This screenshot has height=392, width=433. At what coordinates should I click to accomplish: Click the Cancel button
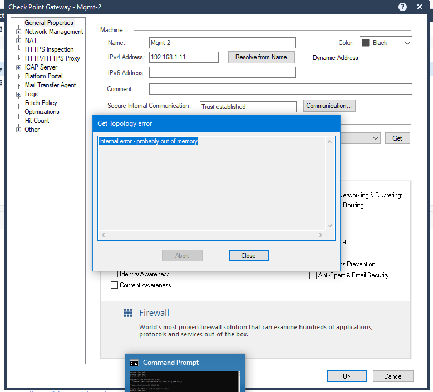coord(393,376)
